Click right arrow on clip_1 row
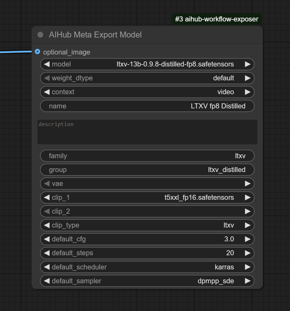 pos(248,198)
